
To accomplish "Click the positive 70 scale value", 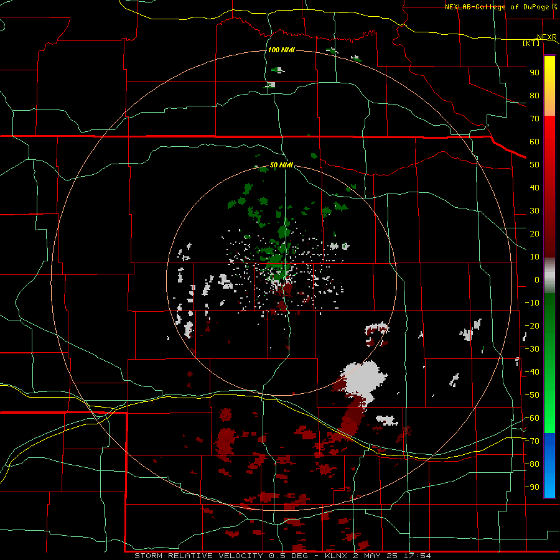I will pyautogui.click(x=534, y=119).
